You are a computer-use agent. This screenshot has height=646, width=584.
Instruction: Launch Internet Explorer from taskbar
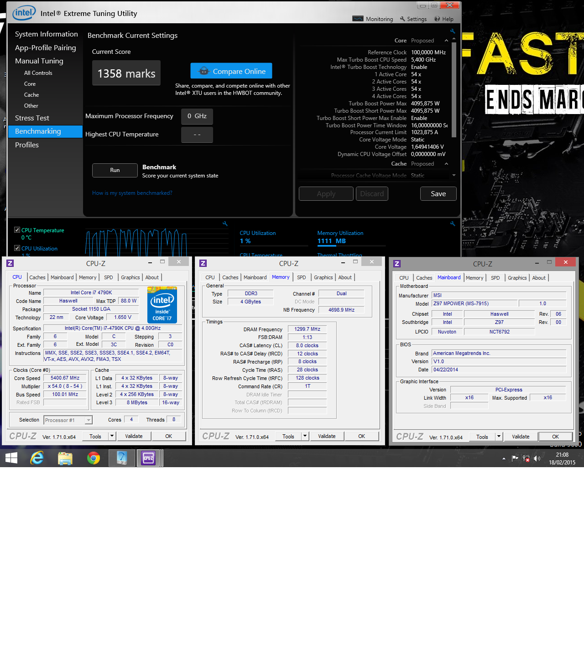tap(37, 458)
